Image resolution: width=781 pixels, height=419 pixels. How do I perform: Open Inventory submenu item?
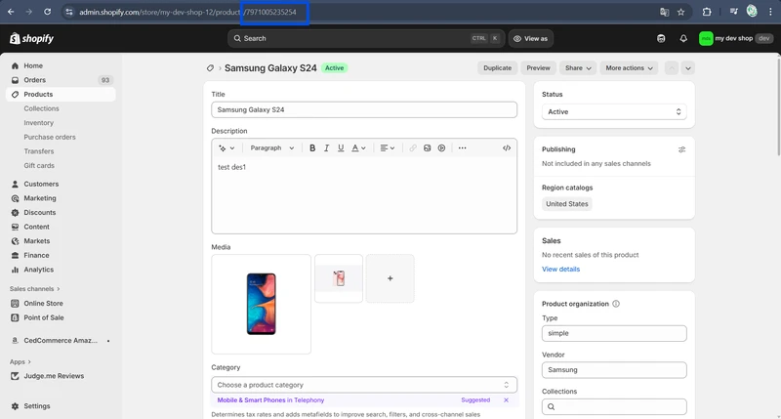(38, 123)
